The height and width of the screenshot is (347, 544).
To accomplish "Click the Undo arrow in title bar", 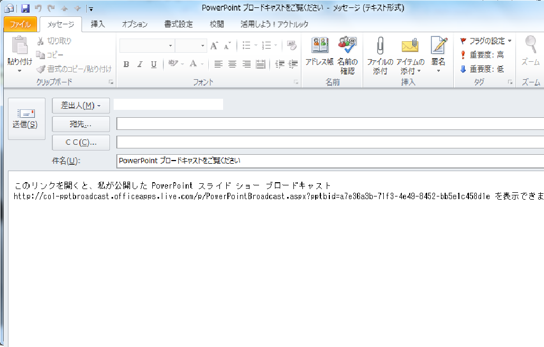I will [x=38, y=8].
